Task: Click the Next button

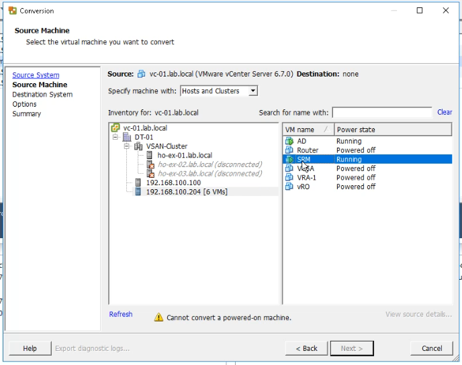Action: click(x=352, y=348)
